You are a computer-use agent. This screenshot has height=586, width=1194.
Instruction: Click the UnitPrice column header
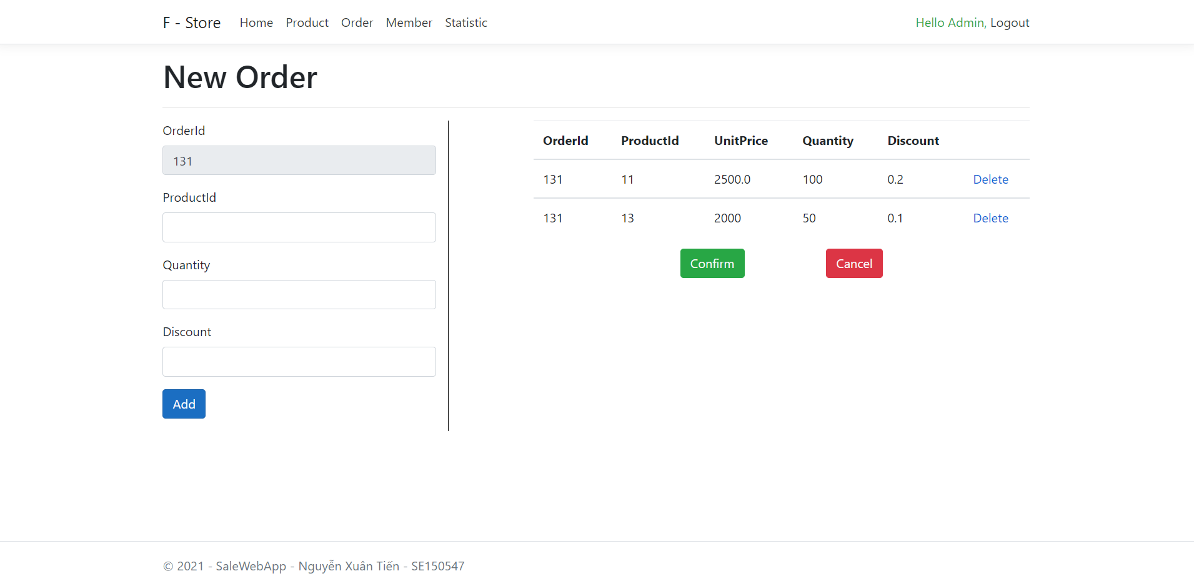coord(741,141)
